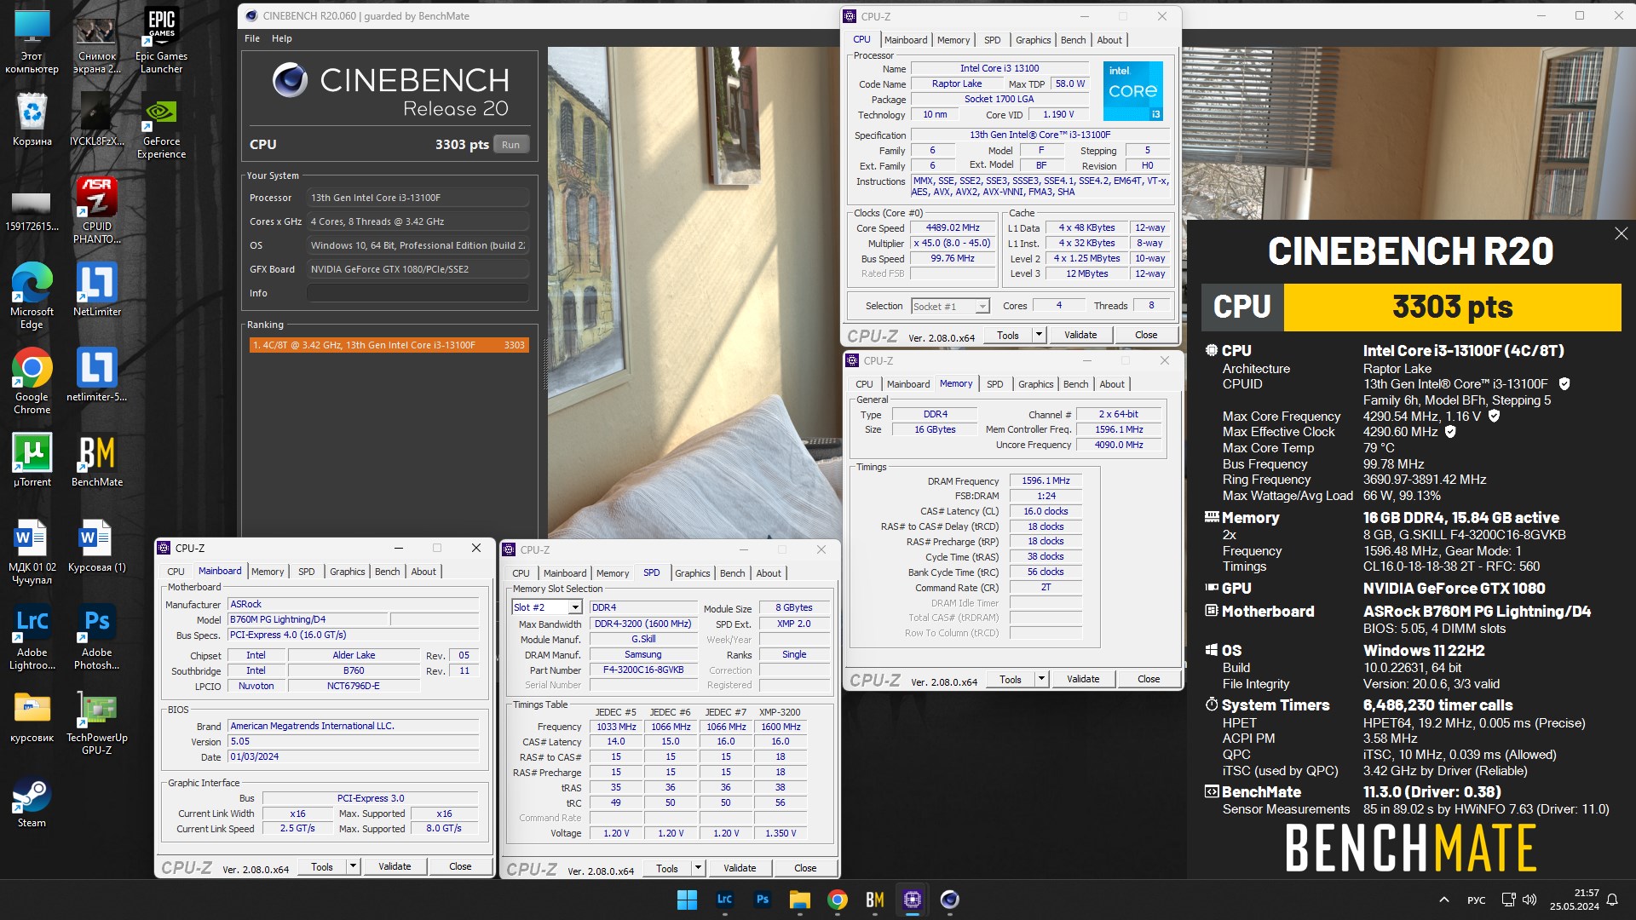Open About tab in SPD CPU-Z window
This screenshot has width=1636, height=920.
pyautogui.click(x=769, y=573)
